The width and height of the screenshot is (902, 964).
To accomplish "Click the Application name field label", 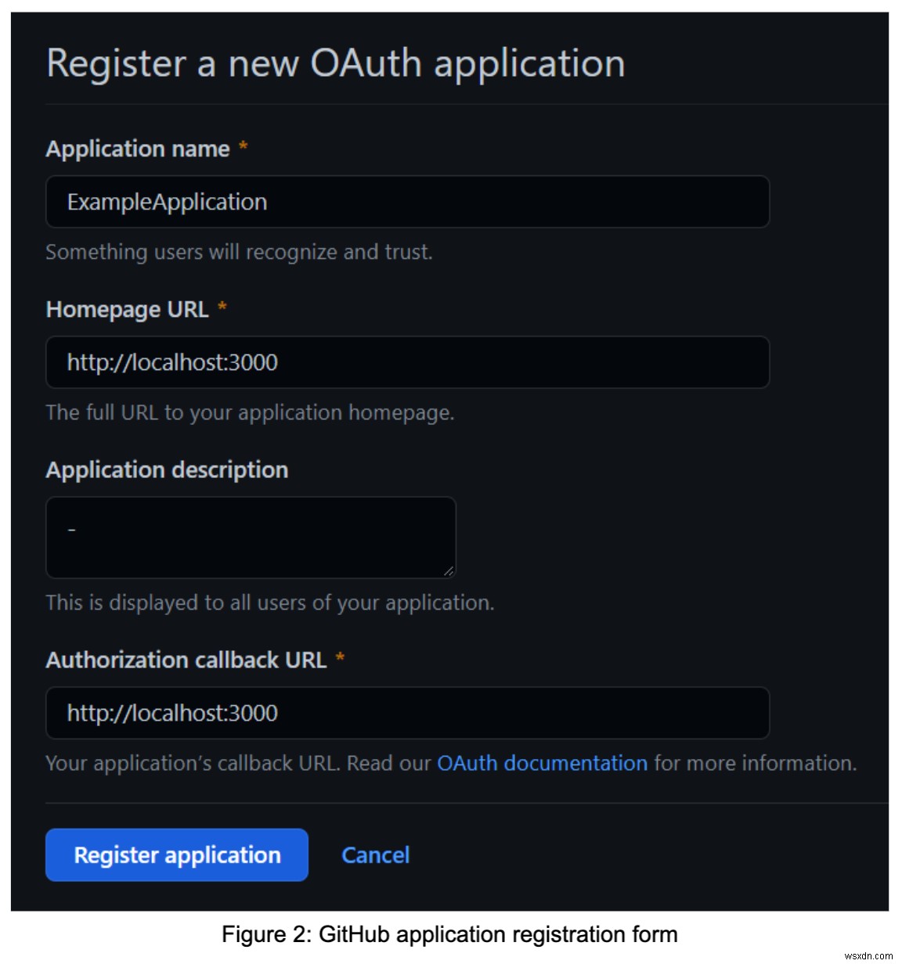I will pos(137,149).
